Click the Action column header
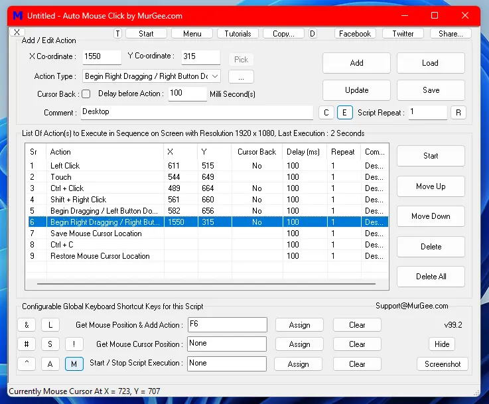Image resolution: width=489 pixels, height=404 pixels. click(x=105, y=152)
